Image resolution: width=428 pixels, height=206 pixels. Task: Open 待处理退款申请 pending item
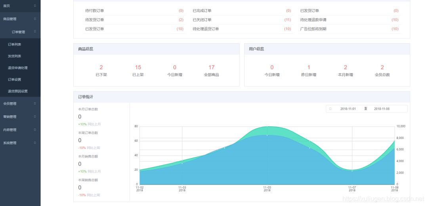click(313, 20)
